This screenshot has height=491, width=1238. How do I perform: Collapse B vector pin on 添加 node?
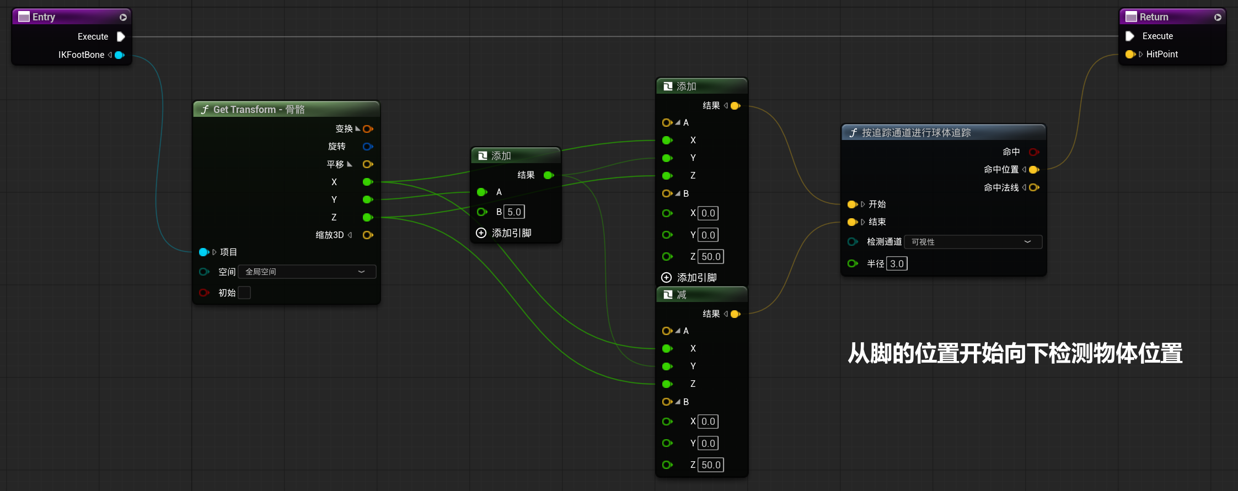(x=678, y=194)
